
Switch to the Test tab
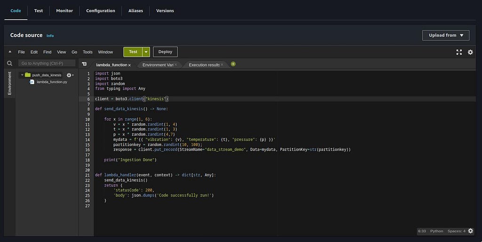pyautogui.click(x=39, y=10)
